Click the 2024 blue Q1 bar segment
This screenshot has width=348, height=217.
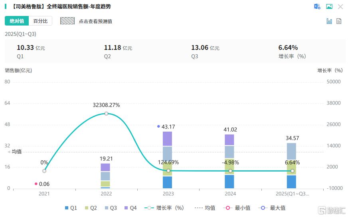[x=229, y=181]
